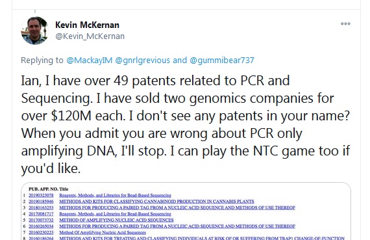Open patent number 20190185946

pyautogui.click(x=41, y=202)
